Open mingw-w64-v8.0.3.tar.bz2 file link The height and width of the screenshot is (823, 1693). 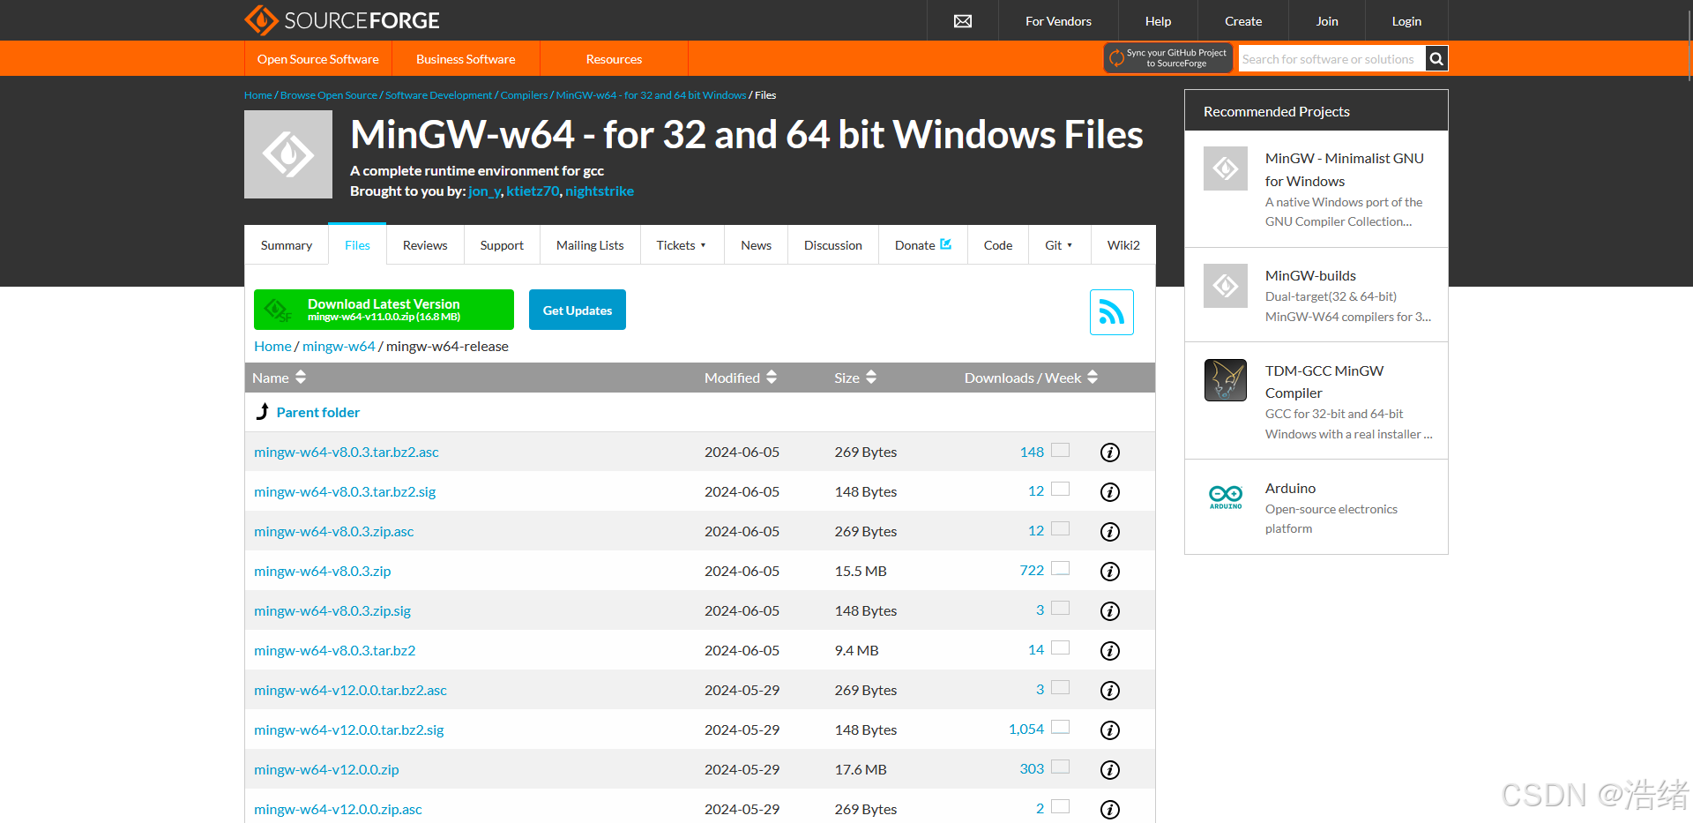coord(334,651)
